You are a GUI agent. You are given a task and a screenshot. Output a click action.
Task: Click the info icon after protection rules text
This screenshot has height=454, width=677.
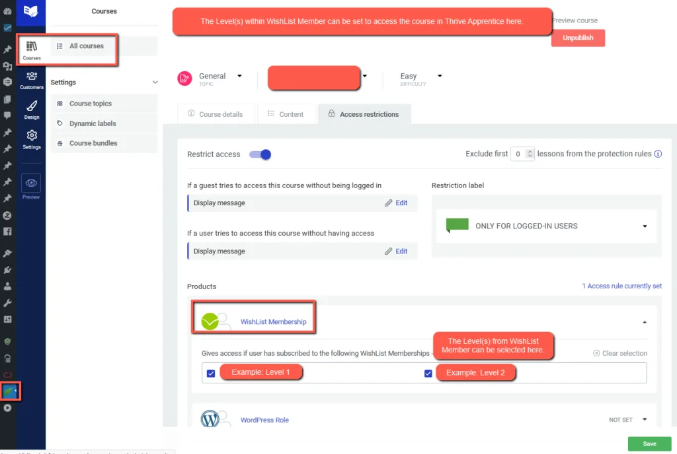tap(658, 154)
